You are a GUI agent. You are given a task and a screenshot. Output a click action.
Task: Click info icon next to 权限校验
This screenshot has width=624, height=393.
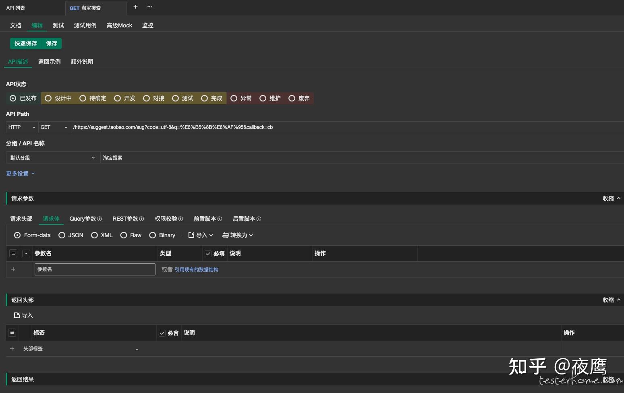pos(180,219)
